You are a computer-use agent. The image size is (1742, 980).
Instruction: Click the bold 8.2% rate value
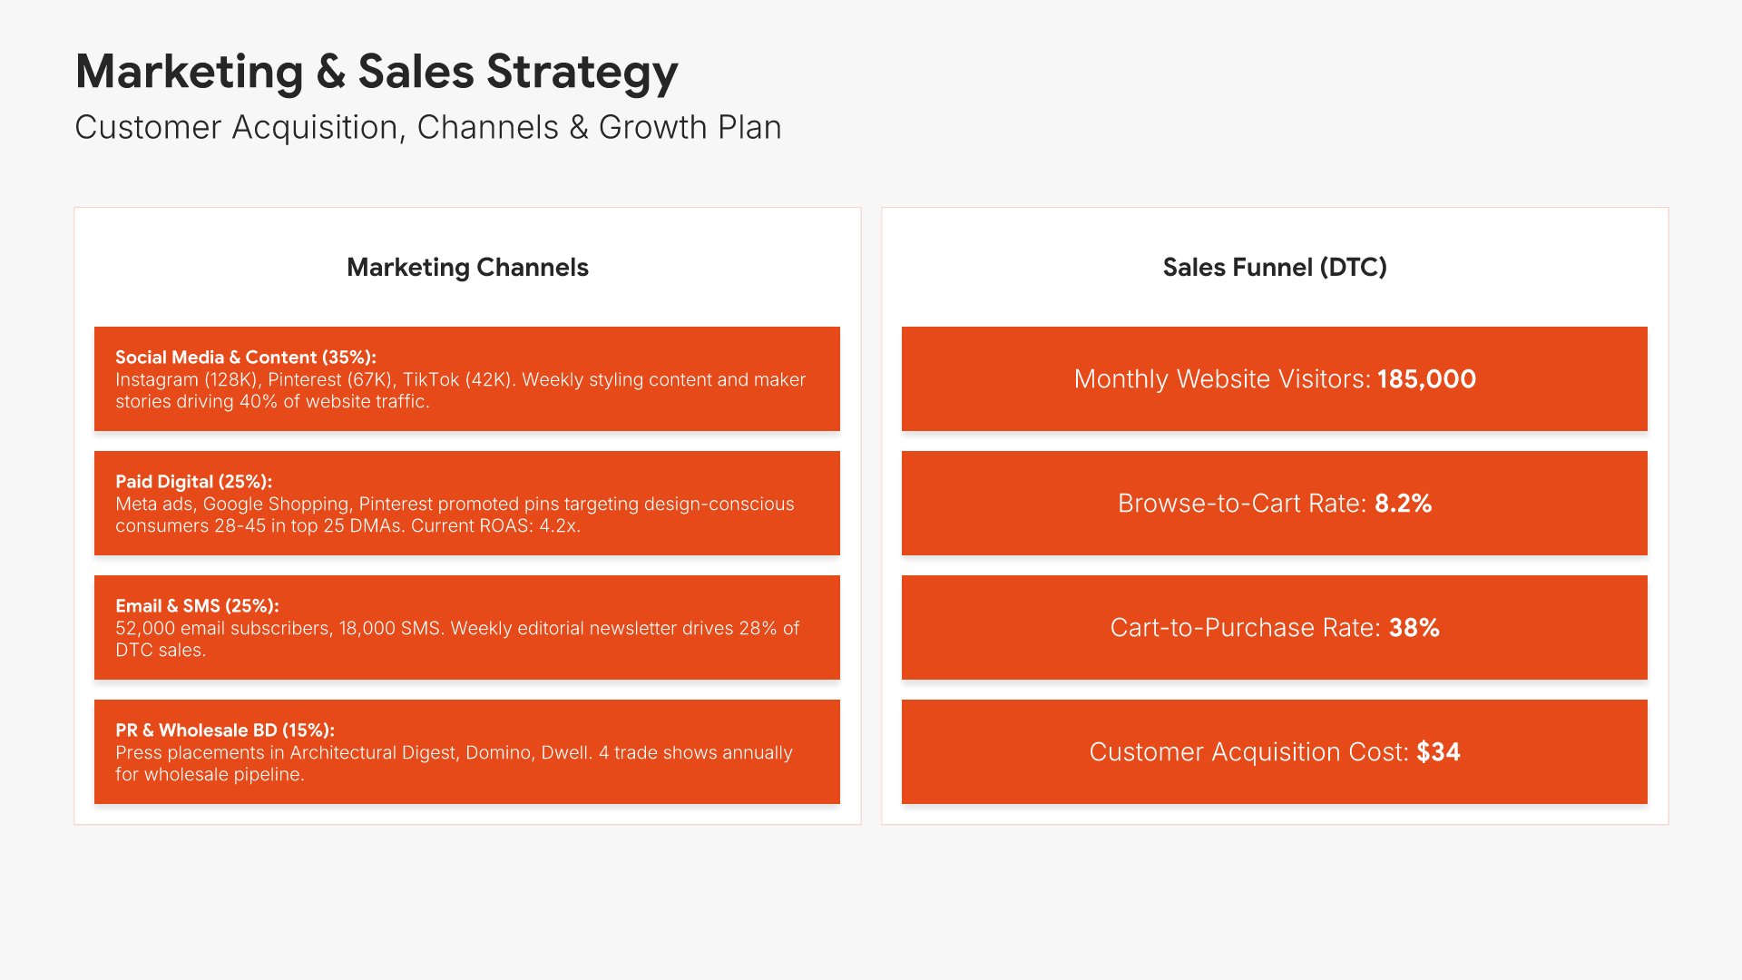(x=1403, y=504)
